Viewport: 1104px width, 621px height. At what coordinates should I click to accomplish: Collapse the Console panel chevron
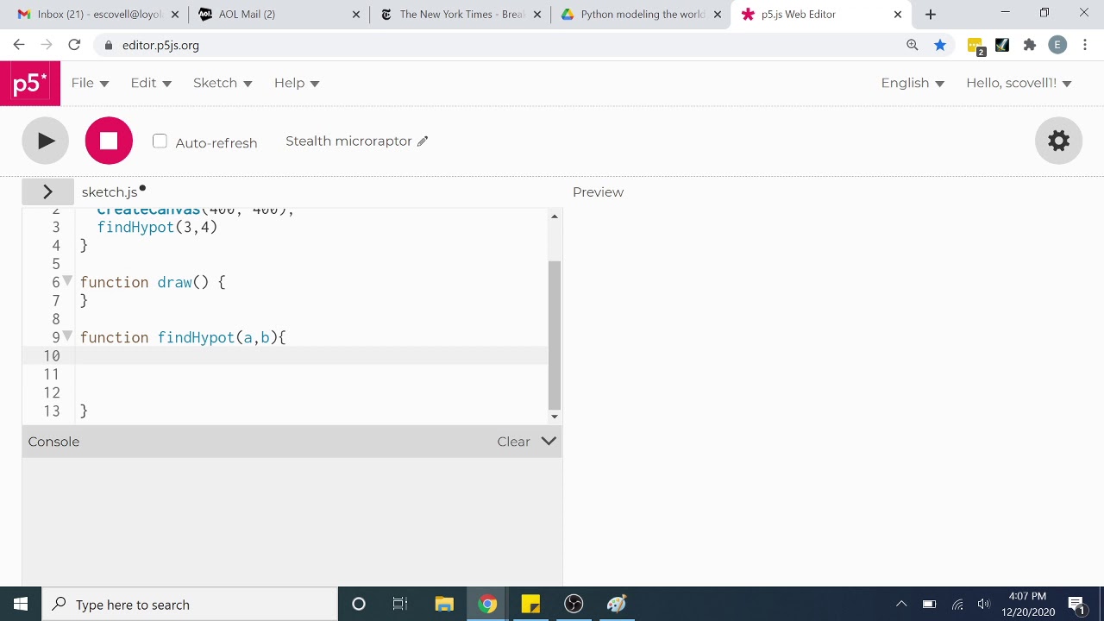549,441
